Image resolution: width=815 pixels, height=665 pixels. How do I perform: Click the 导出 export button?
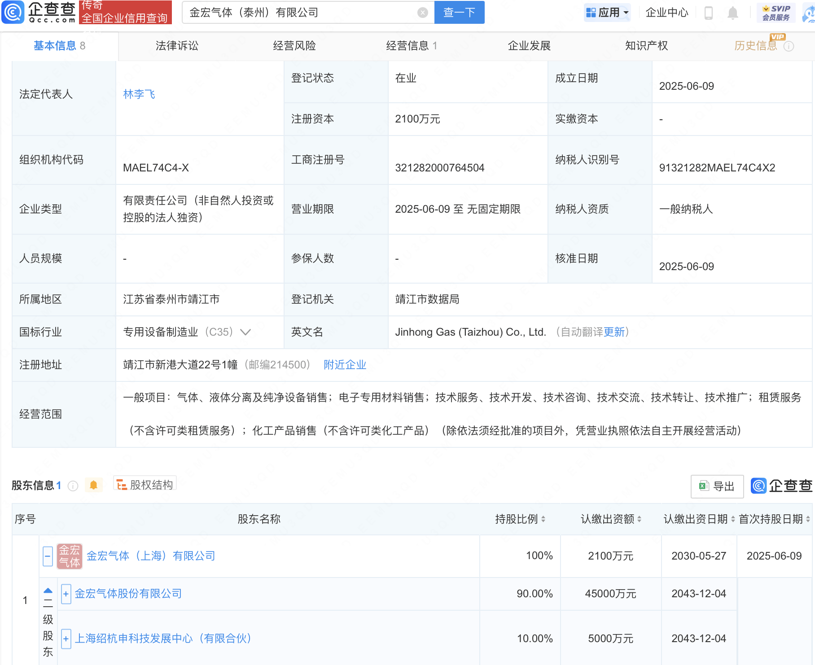717,486
